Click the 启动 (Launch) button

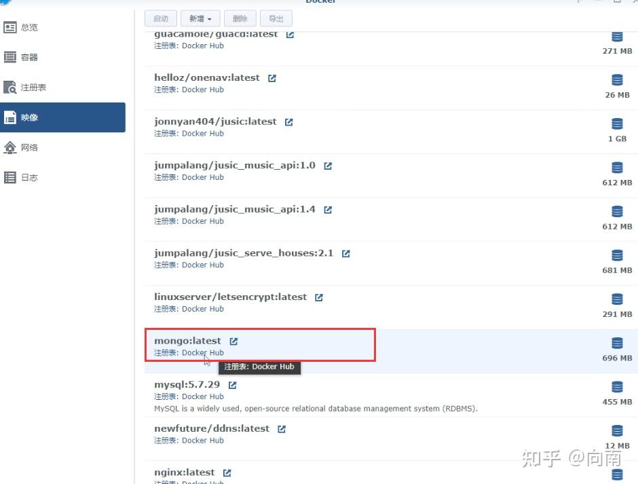[161, 18]
